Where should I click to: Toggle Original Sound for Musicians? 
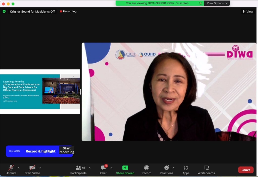click(32, 11)
